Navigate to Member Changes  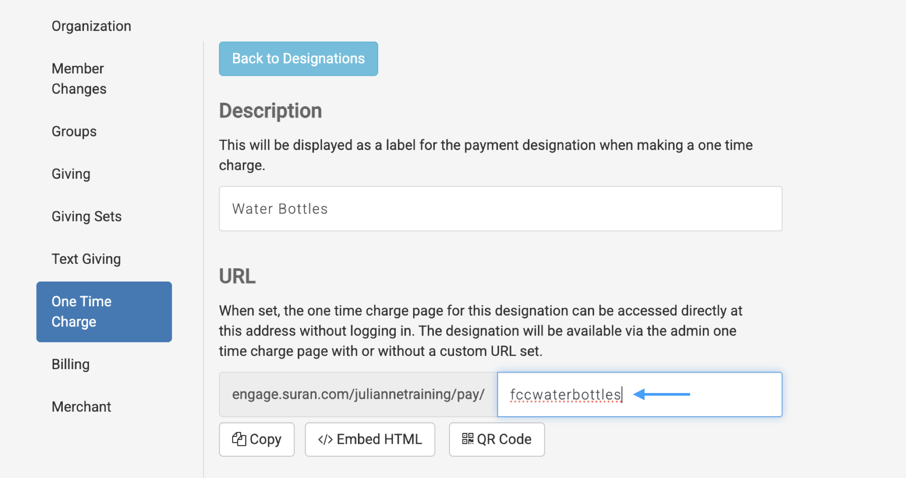click(x=79, y=78)
